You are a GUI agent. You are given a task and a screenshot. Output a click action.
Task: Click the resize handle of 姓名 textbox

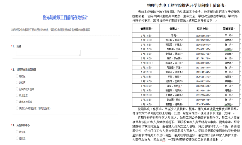click(x=79, y=55)
